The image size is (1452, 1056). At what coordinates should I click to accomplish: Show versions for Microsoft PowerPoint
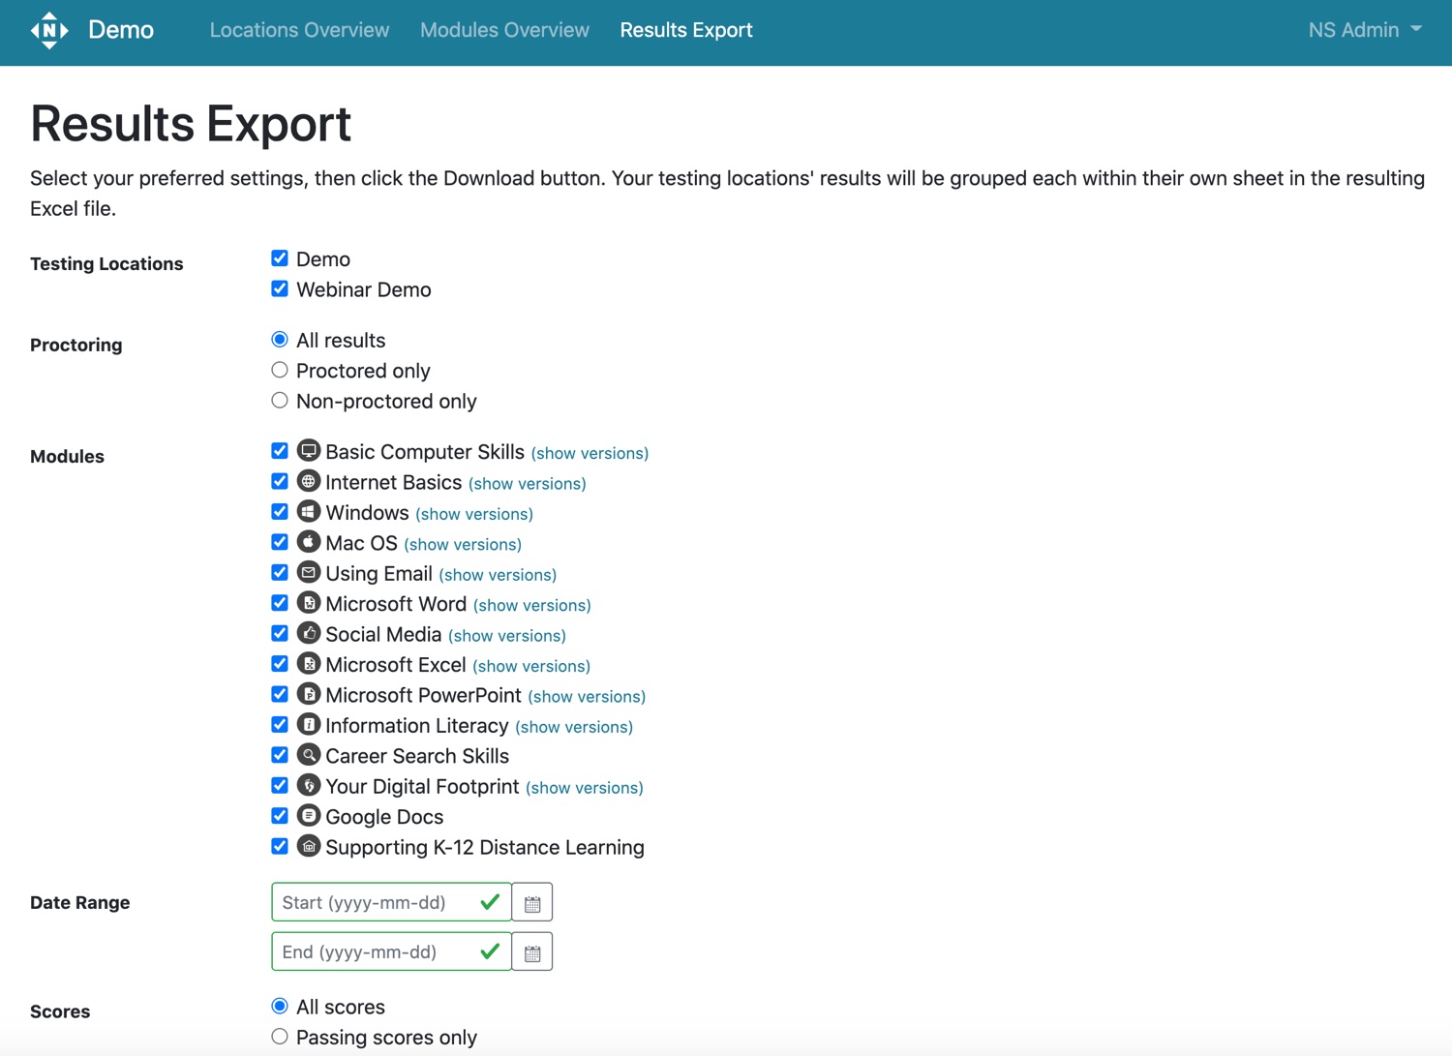(x=587, y=697)
